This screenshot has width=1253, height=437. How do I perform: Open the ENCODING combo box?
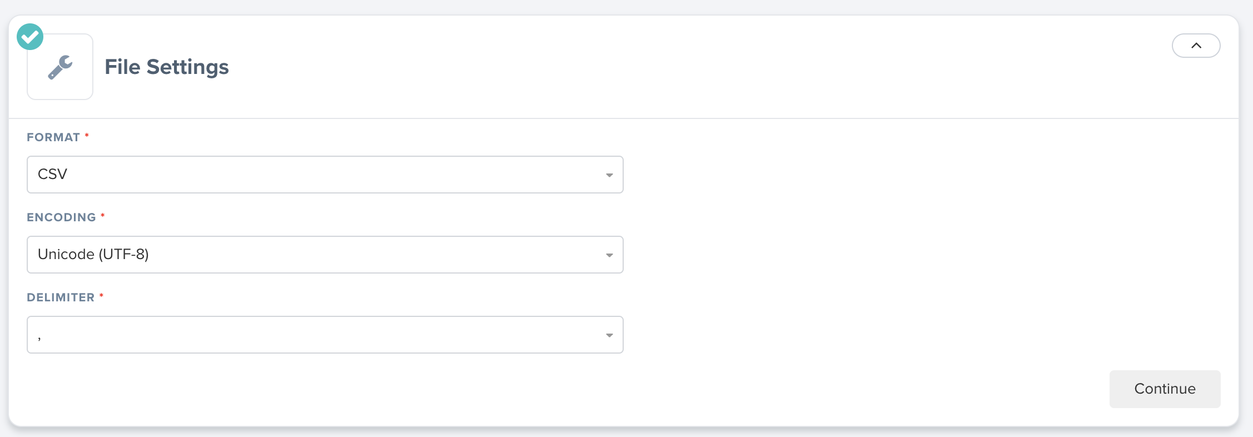(325, 255)
